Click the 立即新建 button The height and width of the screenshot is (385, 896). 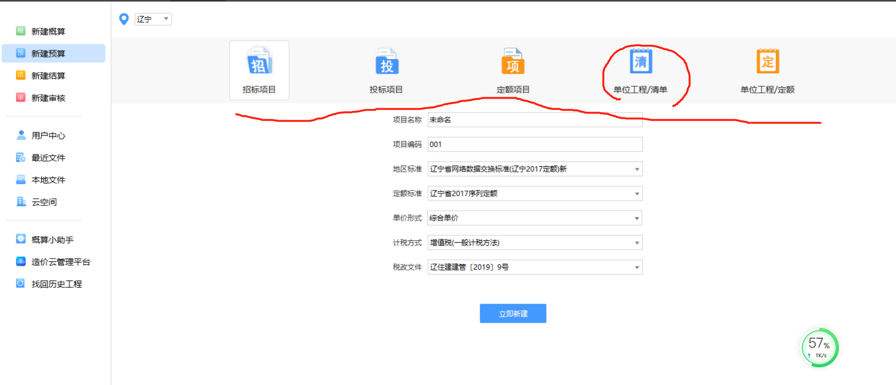(x=513, y=313)
